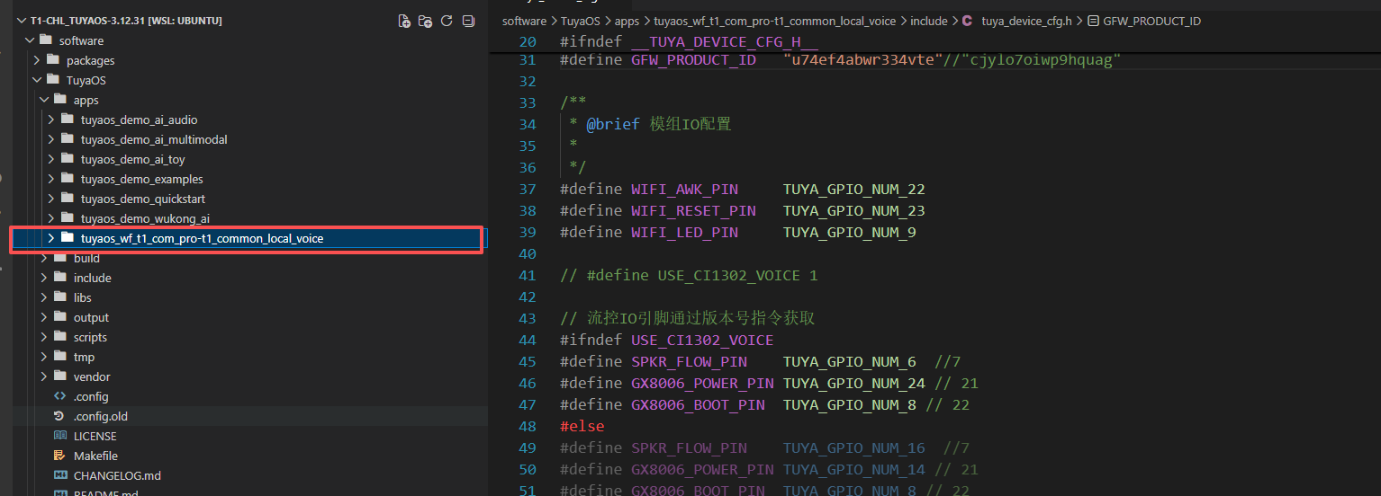Image resolution: width=1381 pixels, height=496 pixels.
Task: Click SPKR_FLOW_PIN on line 45
Action: pyautogui.click(x=689, y=361)
